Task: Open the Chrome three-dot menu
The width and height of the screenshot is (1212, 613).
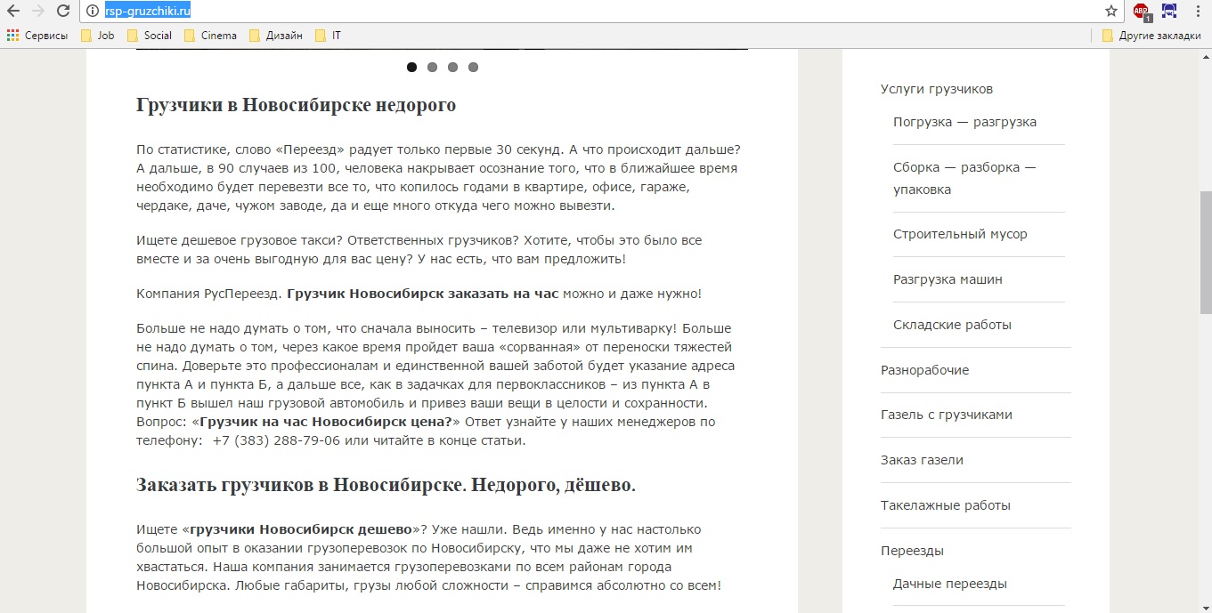Action: point(1198,11)
